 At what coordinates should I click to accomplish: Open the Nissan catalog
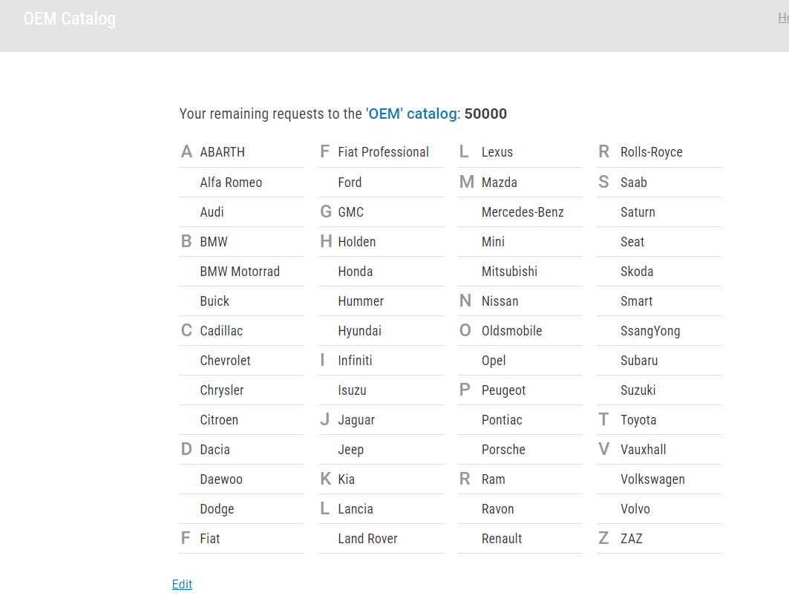500,301
